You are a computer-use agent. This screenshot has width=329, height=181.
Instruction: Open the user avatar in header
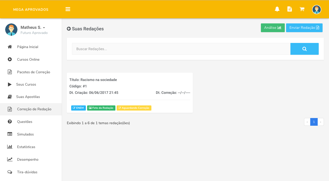(317, 10)
